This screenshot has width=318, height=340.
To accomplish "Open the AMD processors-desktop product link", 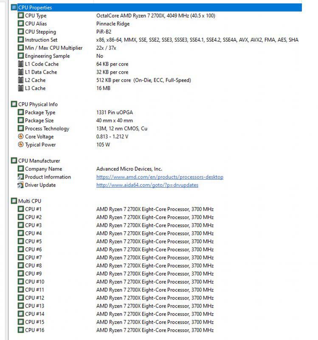I will [160, 177].
